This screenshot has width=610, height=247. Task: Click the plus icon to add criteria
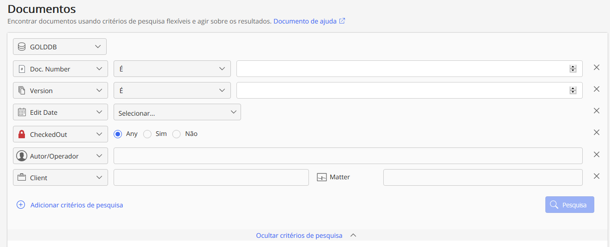click(21, 205)
